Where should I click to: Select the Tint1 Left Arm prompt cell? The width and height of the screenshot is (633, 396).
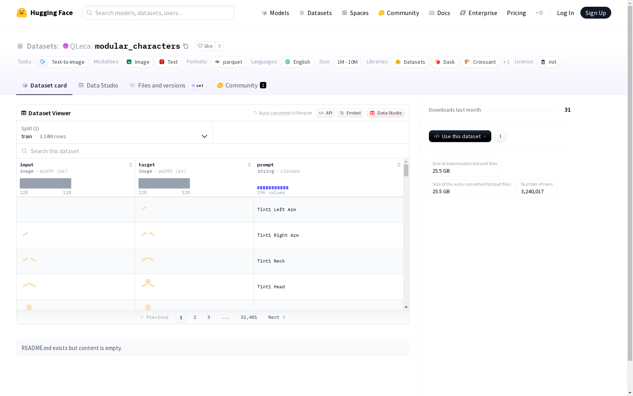[x=328, y=209]
